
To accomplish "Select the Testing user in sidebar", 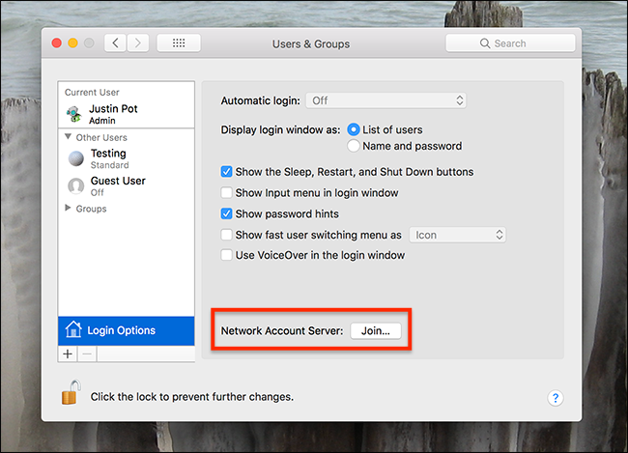I will coord(107,158).
